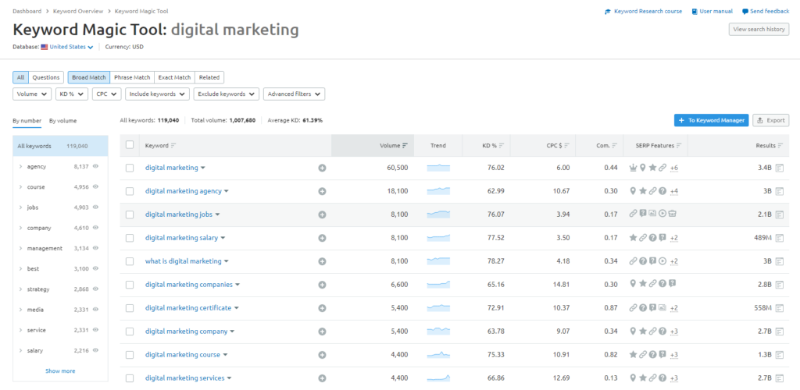Select All keywords group row

60,146
